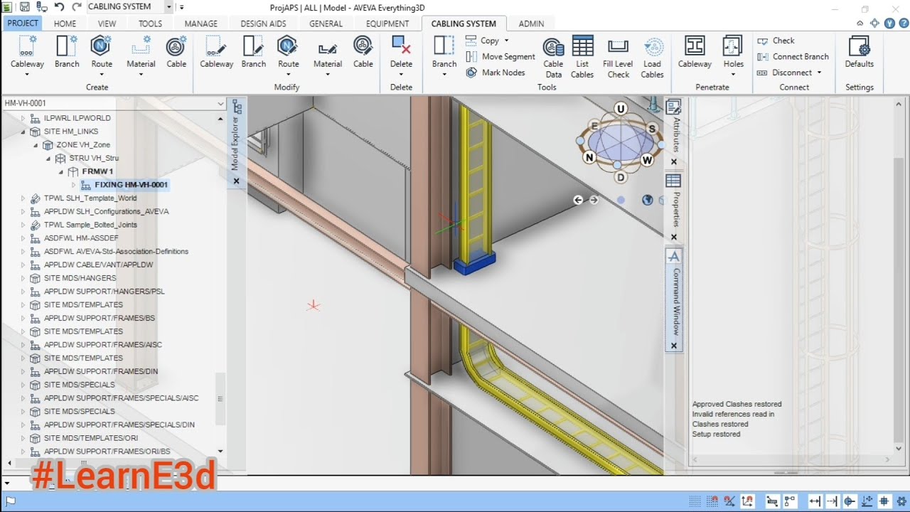Close Model Explorer panel tab
This screenshot has width=910, height=512.
pyautogui.click(x=237, y=181)
